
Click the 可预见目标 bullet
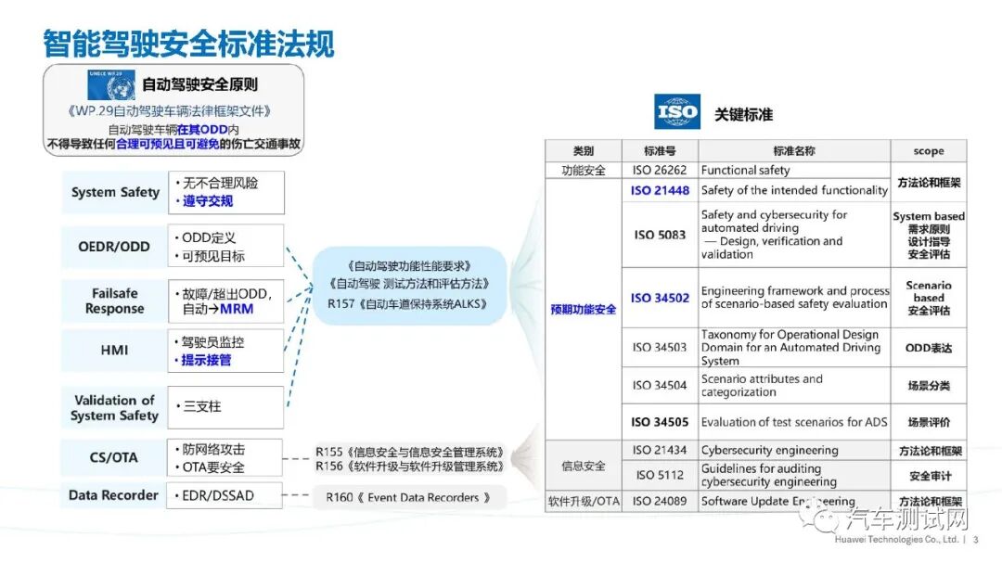tap(211, 256)
